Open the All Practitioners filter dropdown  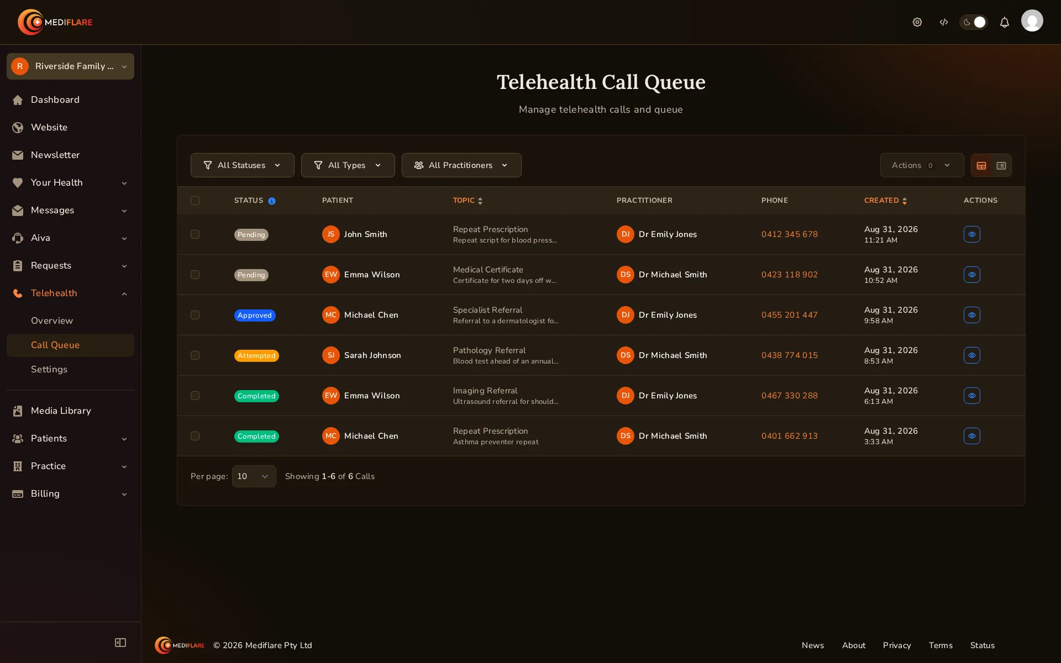click(x=461, y=165)
